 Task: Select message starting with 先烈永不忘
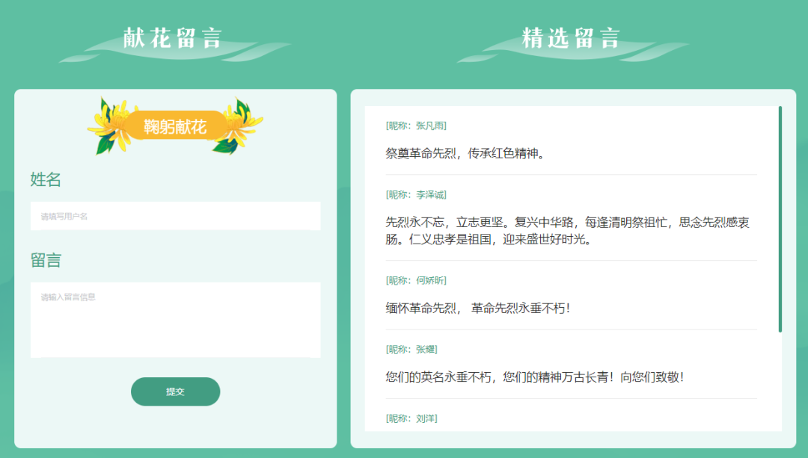click(567, 231)
